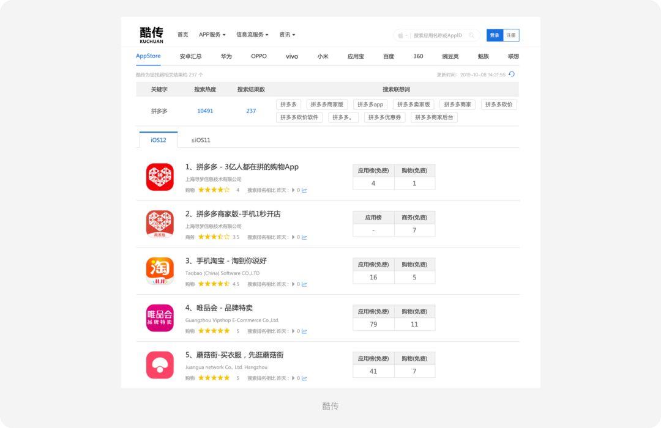Expand the APP服务 dropdown menu

click(x=212, y=34)
